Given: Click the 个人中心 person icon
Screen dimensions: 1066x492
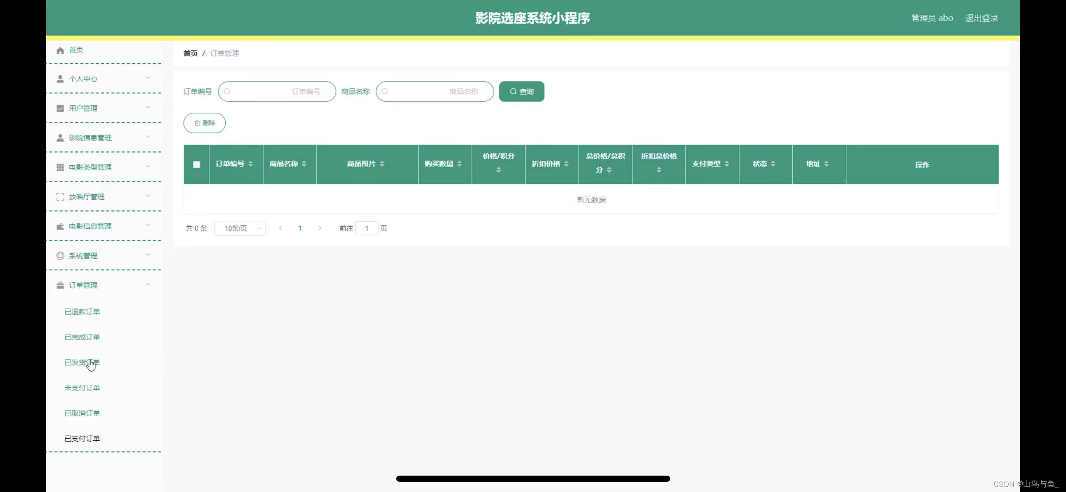Looking at the screenshot, I should coord(60,79).
